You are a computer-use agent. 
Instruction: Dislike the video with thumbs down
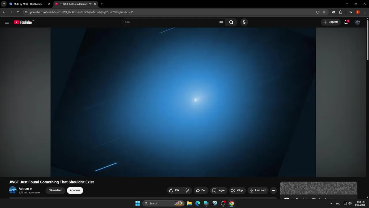coord(187,190)
